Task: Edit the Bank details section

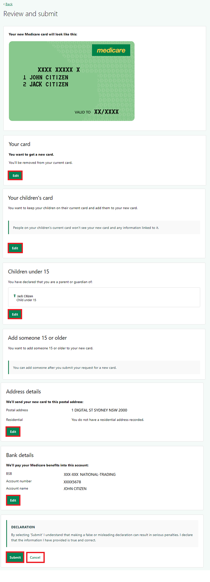Action: [x=13, y=500]
